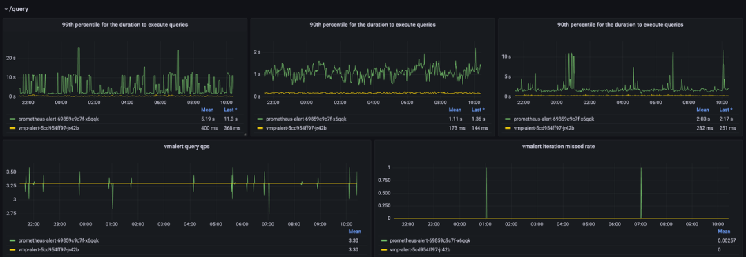Toggle vmp-alert series in 99th percentile legend
This screenshot has width=746, height=257.
pos(48,128)
